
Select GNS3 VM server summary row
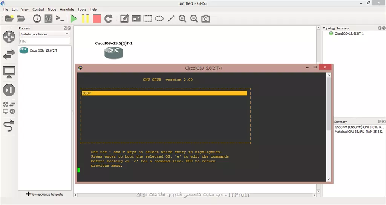pyautogui.click(x=359, y=127)
